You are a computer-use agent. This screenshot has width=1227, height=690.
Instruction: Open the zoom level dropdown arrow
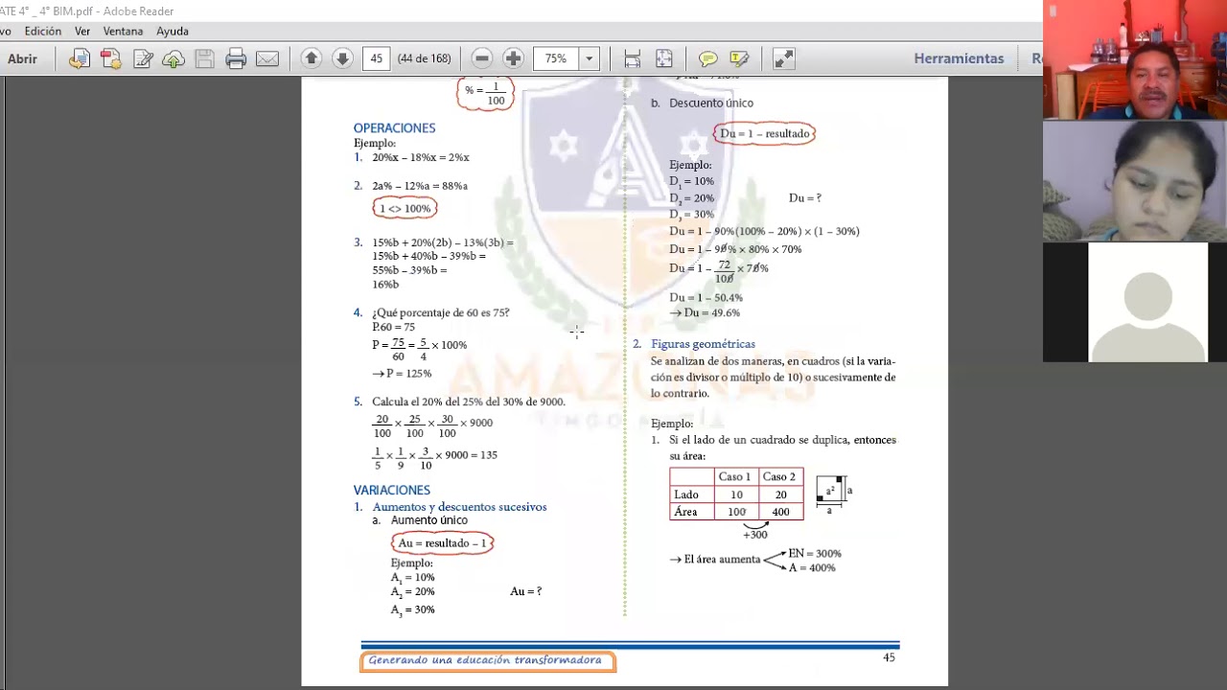pos(590,58)
